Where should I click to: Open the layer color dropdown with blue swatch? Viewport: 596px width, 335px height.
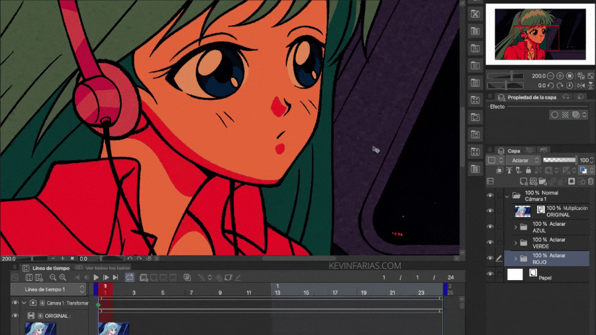tap(585, 171)
